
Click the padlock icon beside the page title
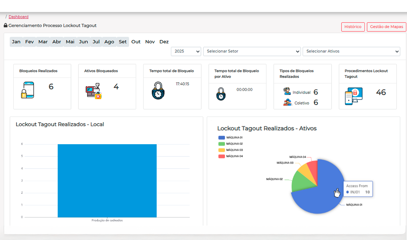click(6, 26)
